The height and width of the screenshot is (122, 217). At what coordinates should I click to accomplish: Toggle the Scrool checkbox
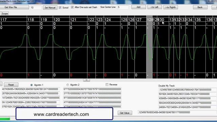pos(60,7)
